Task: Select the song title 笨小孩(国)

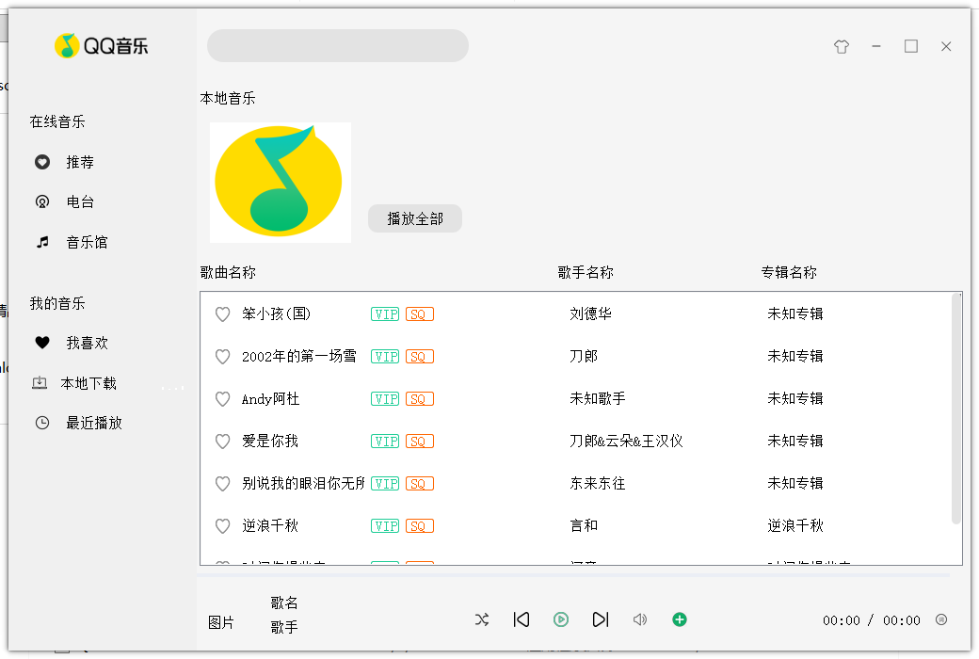Action: pyautogui.click(x=276, y=313)
